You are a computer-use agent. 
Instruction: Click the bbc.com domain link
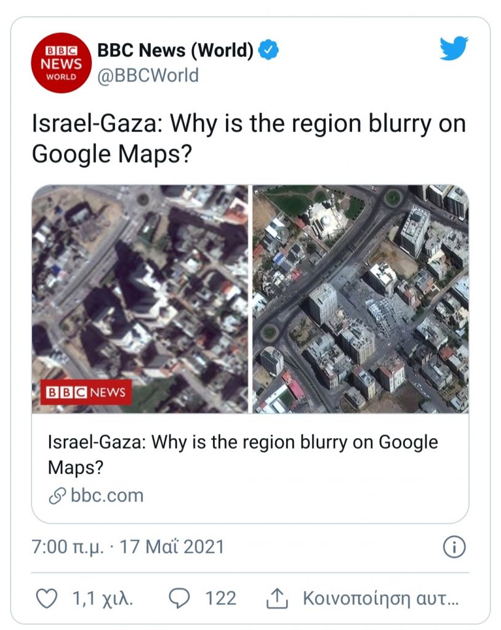tap(106, 495)
